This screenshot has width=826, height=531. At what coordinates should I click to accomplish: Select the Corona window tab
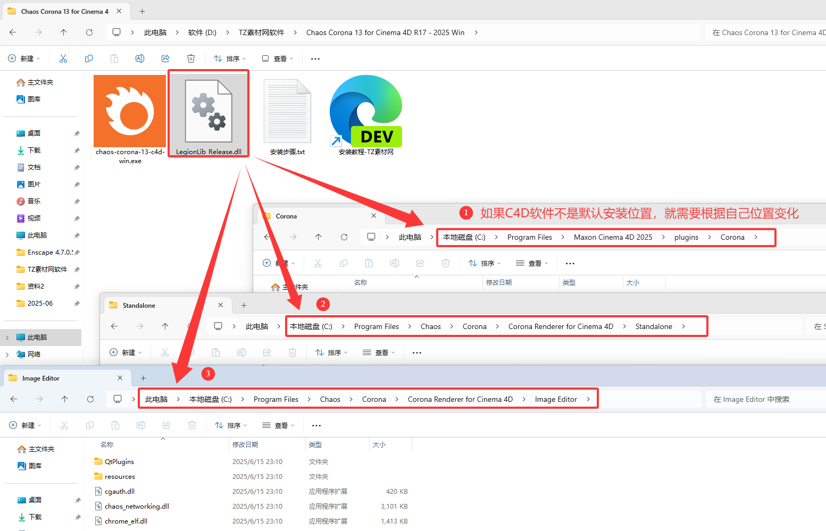point(321,216)
